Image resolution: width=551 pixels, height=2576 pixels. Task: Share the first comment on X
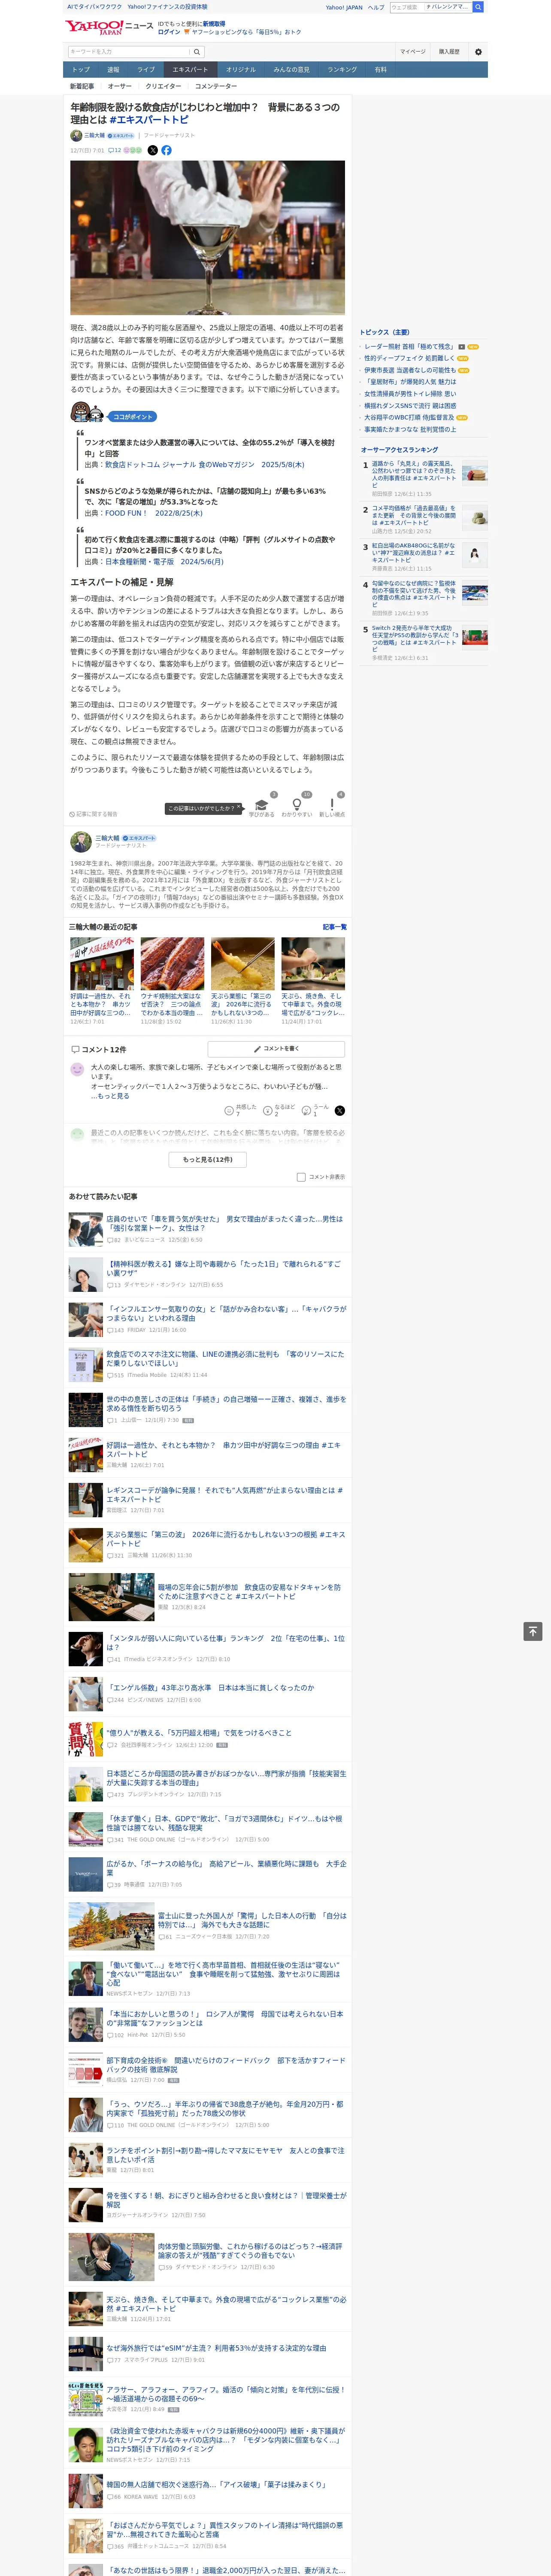pos(340,1111)
